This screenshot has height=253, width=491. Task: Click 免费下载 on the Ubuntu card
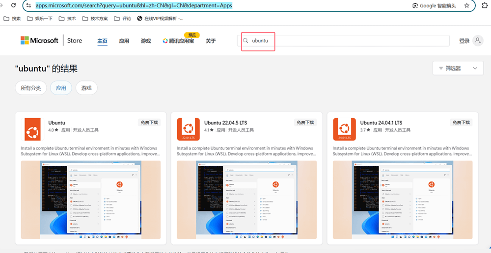click(149, 122)
